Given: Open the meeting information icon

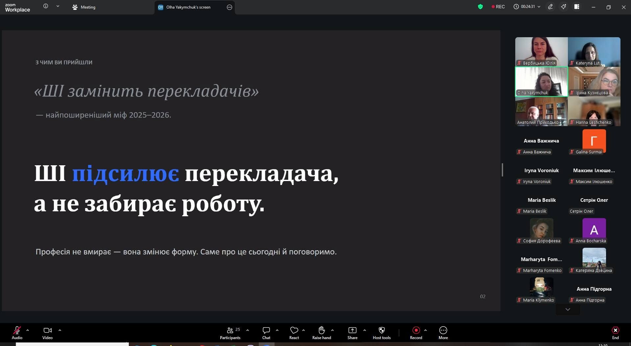Looking at the screenshot, I should point(46,6).
